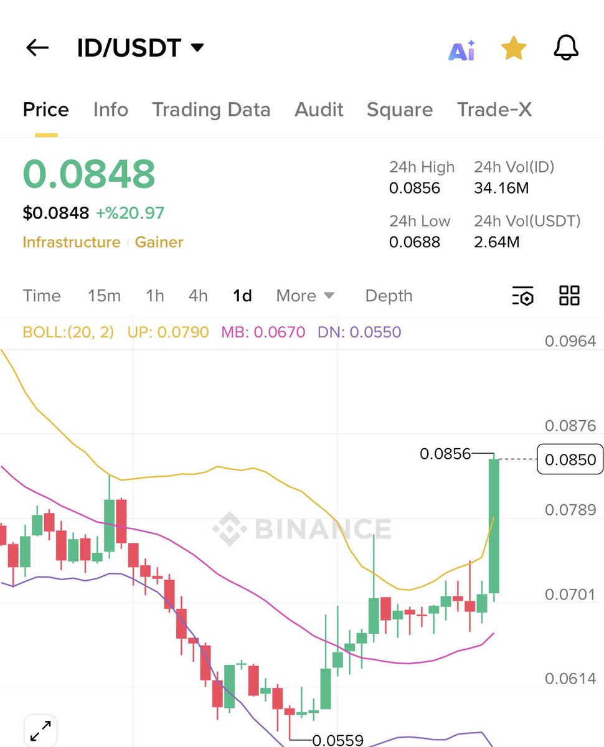Go back using the left arrow
This screenshot has height=747, width=604.
(x=37, y=48)
